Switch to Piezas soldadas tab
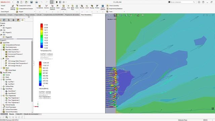This screenshot has width=215, height=121. point(30,15)
